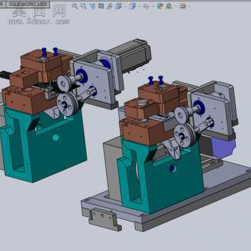Activate the Section View icon
251x251 pixels.
[101, 6]
